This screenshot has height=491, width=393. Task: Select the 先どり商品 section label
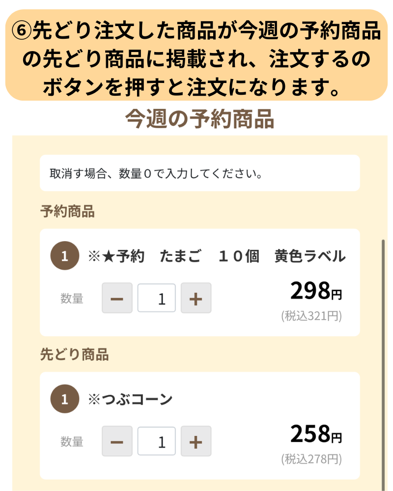[74, 355]
